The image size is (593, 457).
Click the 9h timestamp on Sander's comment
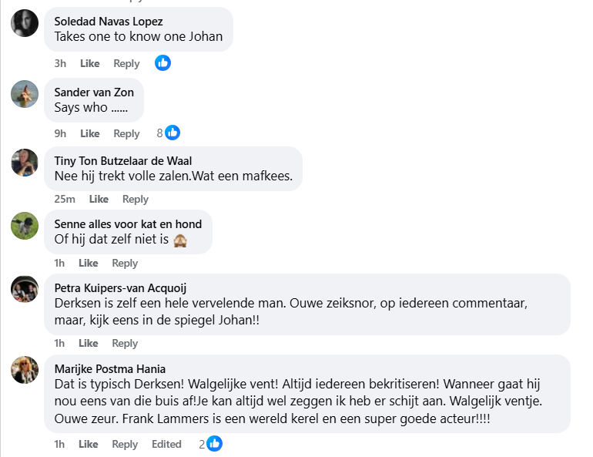(x=60, y=133)
